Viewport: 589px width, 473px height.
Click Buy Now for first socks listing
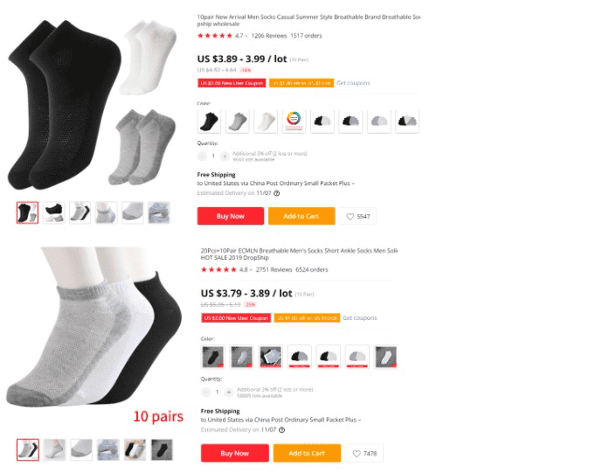coord(230,216)
